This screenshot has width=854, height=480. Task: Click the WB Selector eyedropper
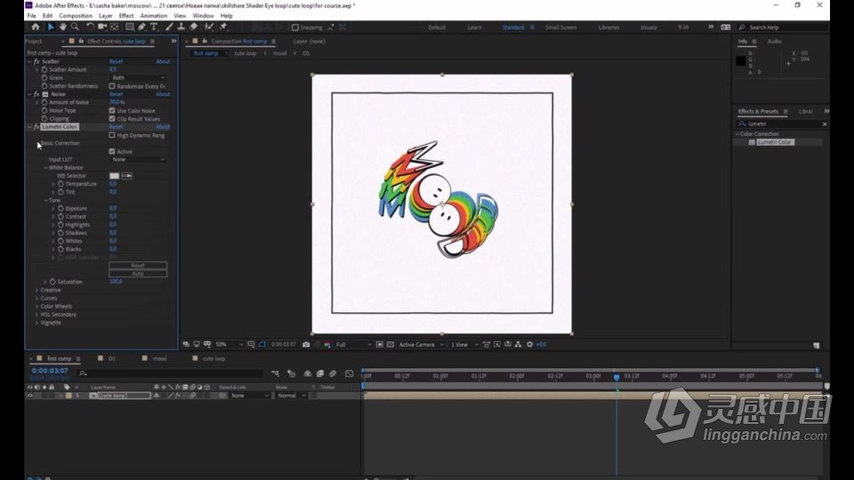coord(127,176)
